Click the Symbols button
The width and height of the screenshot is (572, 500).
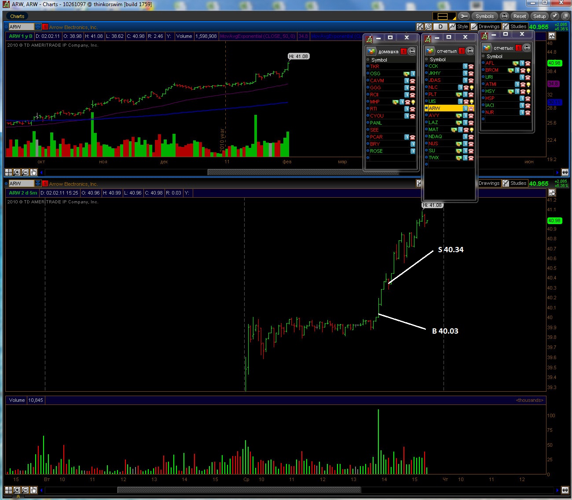click(484, 16)
